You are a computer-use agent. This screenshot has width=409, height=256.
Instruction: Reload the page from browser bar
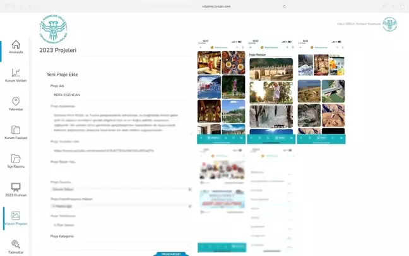284,6
